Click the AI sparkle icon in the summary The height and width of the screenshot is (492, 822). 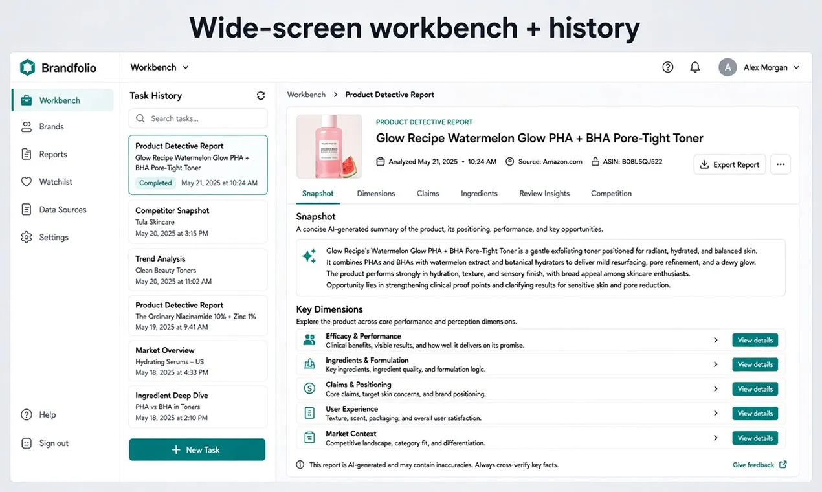(309, 256)
